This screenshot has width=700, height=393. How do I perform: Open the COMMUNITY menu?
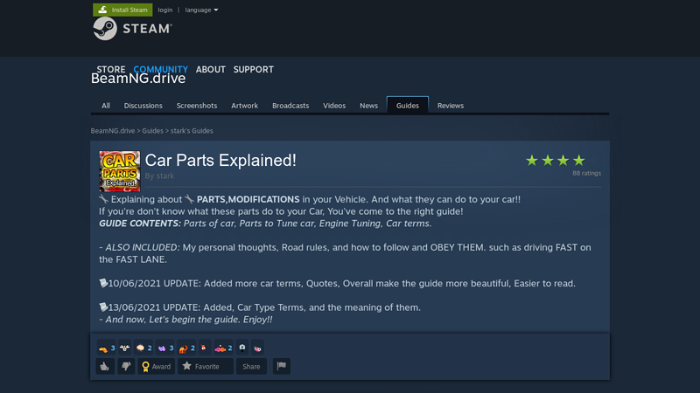161,70
